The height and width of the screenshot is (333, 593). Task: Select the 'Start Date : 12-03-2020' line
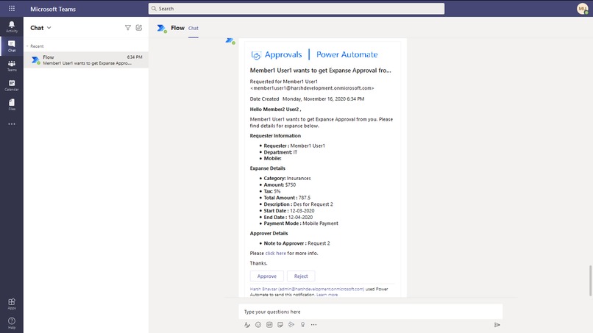[289, 210]
